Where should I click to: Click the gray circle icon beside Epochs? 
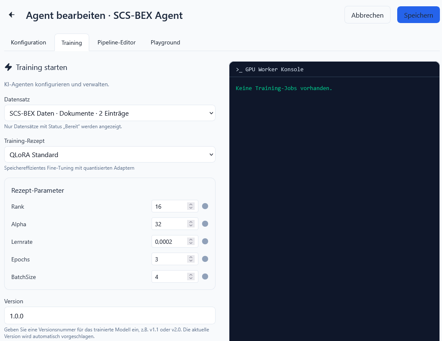(x=205, y=259)
